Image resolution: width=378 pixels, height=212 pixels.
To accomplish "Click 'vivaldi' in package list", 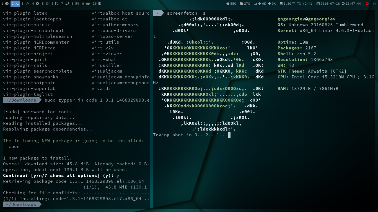I will point(101,89).
